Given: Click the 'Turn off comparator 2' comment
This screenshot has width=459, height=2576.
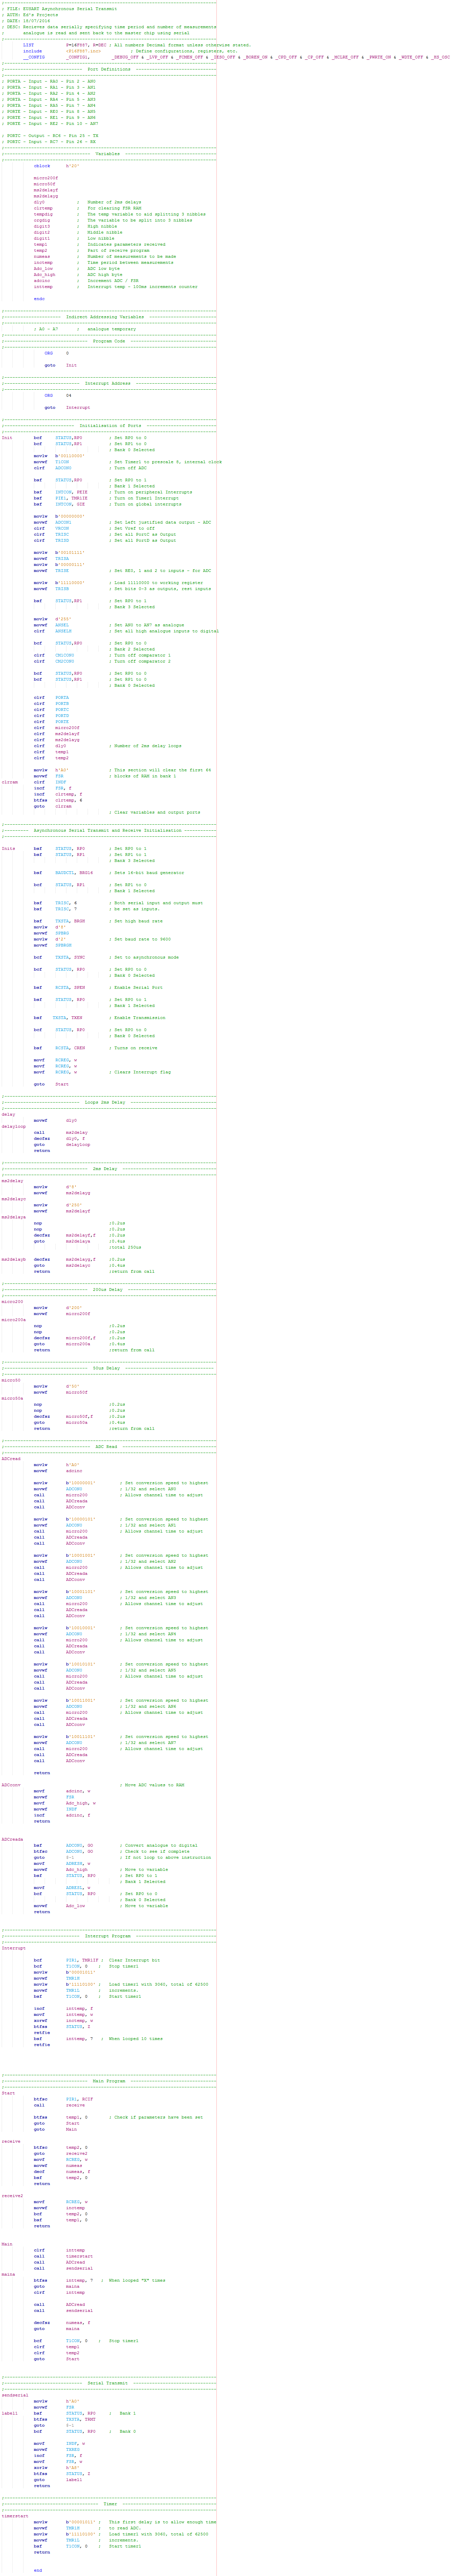Looking at the screenshot, I should coord(142,661).
